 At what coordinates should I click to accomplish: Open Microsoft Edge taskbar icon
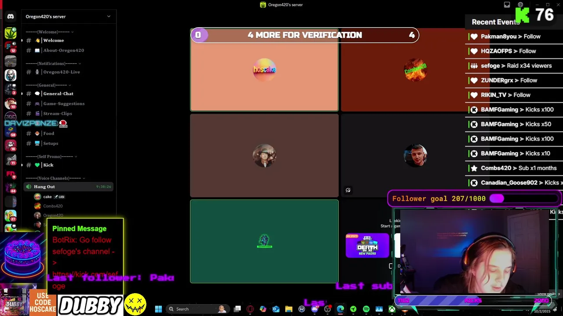point(340,309)
